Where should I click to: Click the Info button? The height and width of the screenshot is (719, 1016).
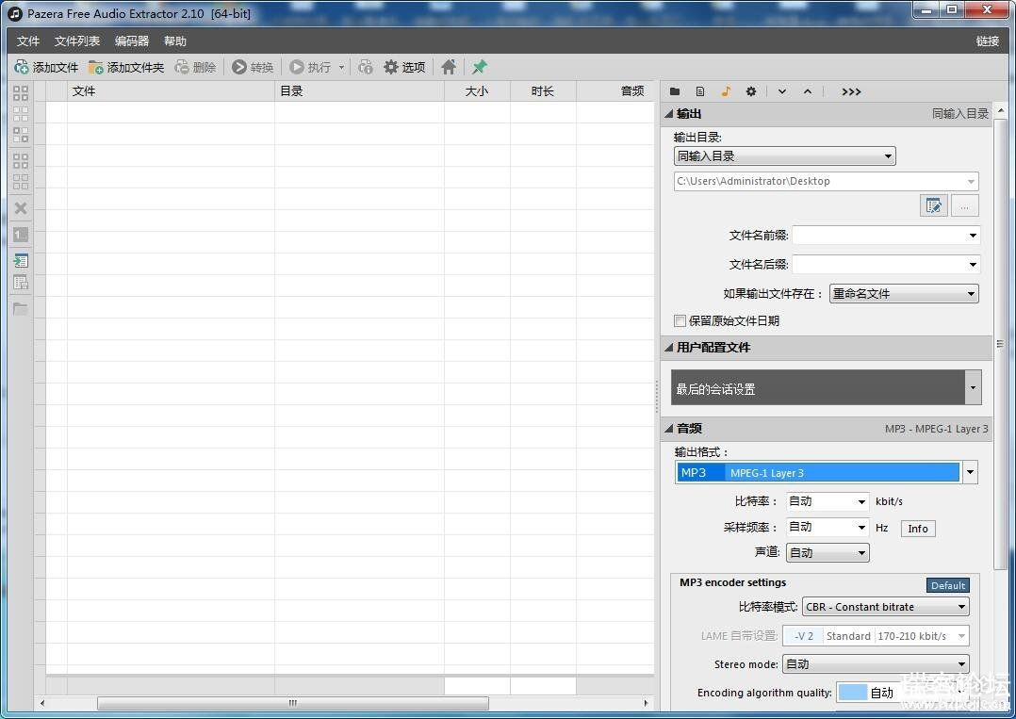(x=918, y=529)
